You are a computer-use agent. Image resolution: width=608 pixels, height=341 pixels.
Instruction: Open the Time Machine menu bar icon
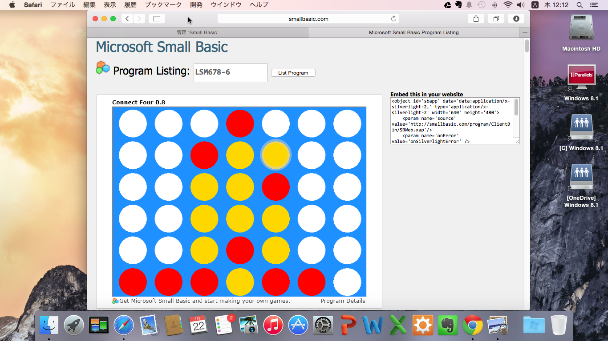(x=482, y=5)
